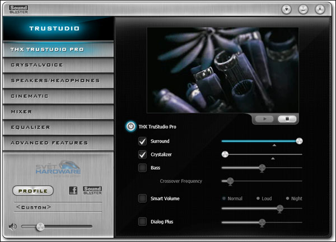The image size is (336, 242).
Task: Open the THX TruStudio Pro section
Action: coord(58,49)
